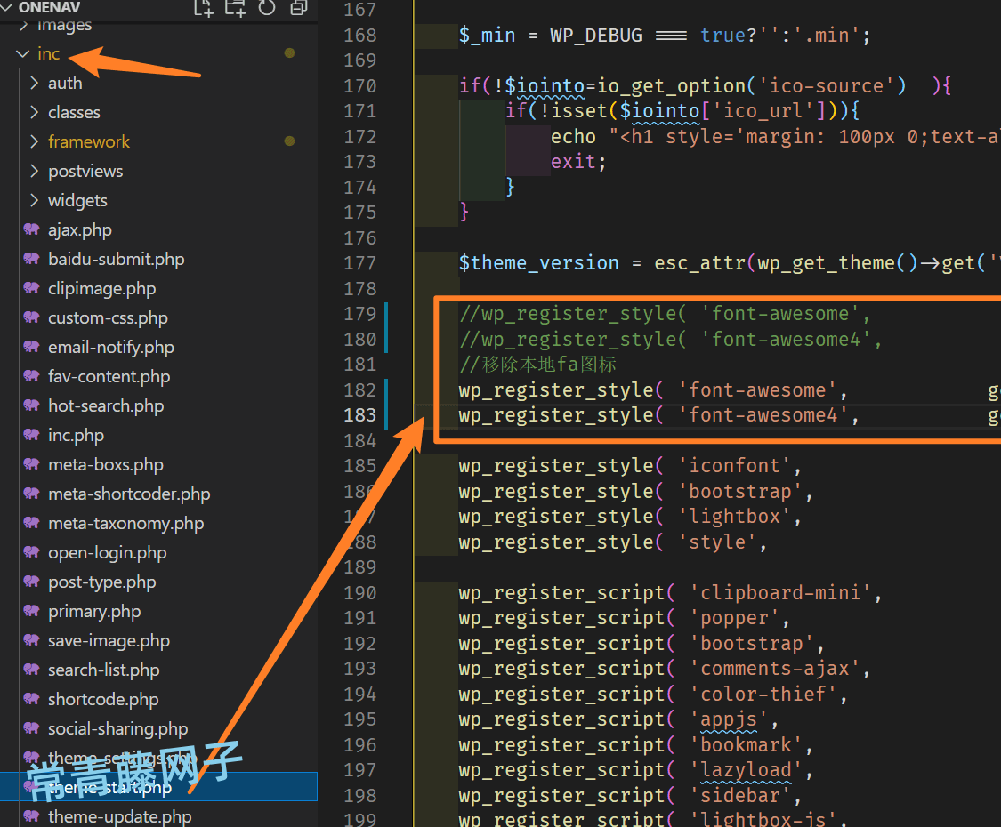Click the PHP elephant icon beside ajax.php
Image resolution: width=1001 pixels, height=827 pixels.
pos(31,229)
